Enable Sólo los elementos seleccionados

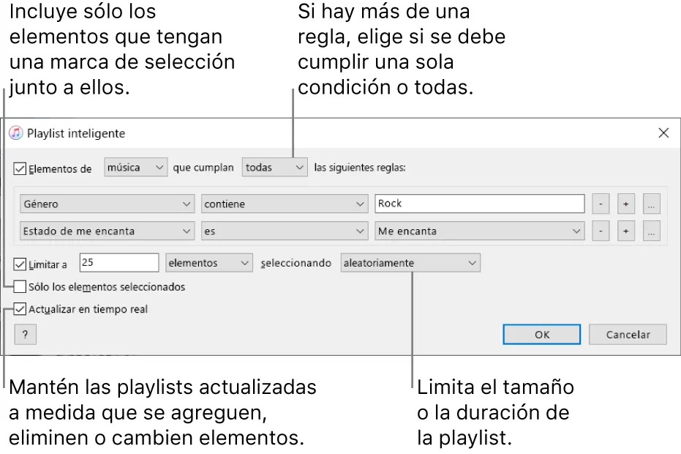click(x=20, y=286)
